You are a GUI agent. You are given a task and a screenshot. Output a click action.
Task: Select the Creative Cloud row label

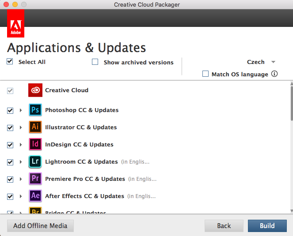coord(67,90)
